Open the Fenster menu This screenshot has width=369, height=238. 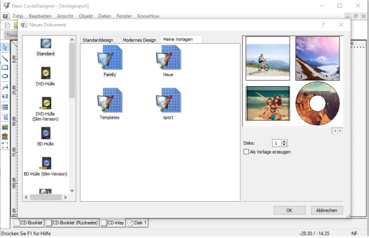pyautogui.click(x=124, y=16)
